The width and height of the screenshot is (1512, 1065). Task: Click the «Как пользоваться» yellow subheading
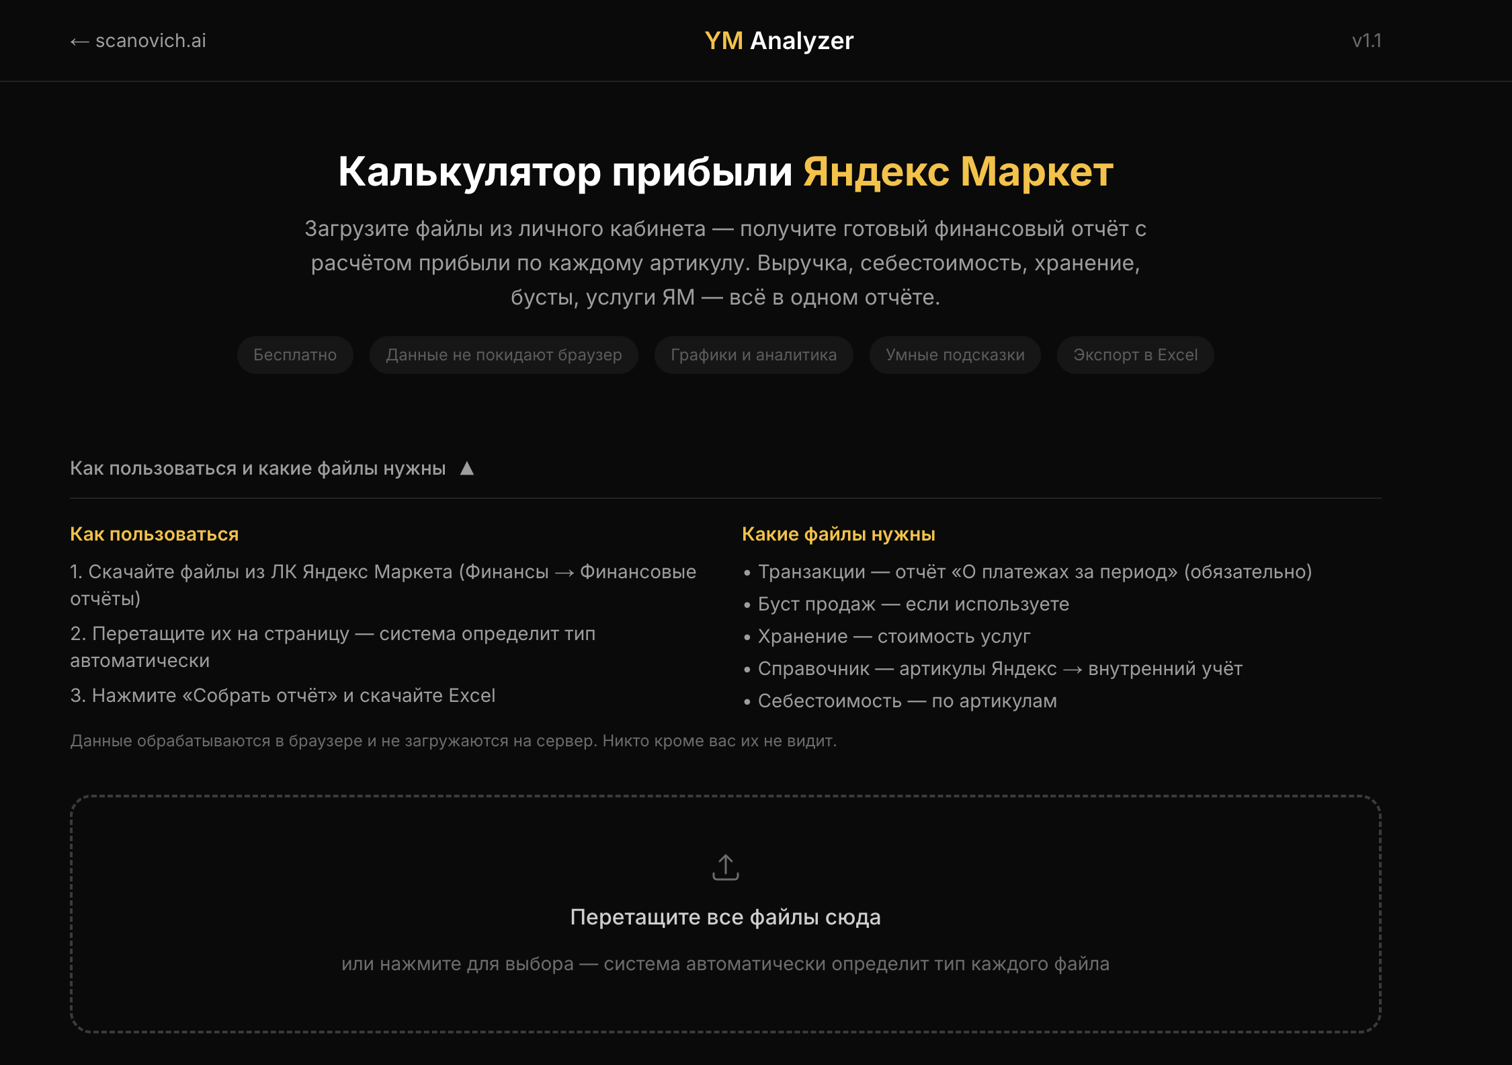point(155,535)
